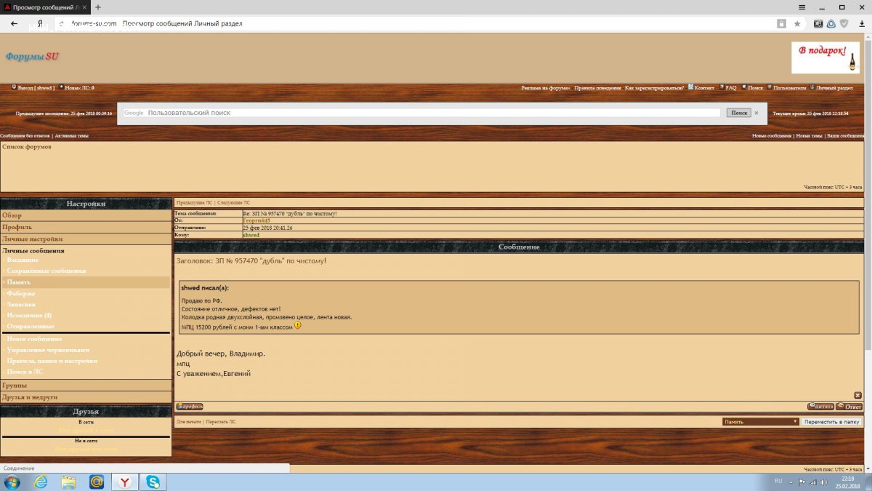
Task: Clear Google search with the X icon
Action: click(756, 113)
